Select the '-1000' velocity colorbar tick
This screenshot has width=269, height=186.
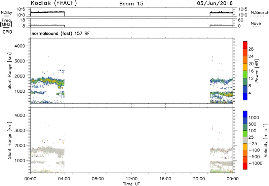[x=255, y=163]
